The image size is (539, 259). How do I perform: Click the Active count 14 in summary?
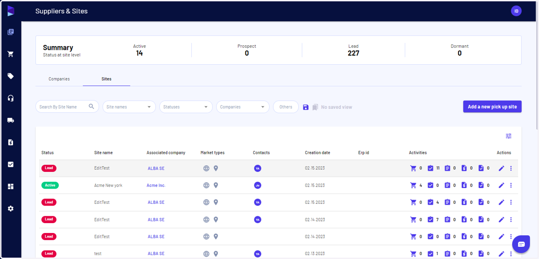[x=140, y=53]
